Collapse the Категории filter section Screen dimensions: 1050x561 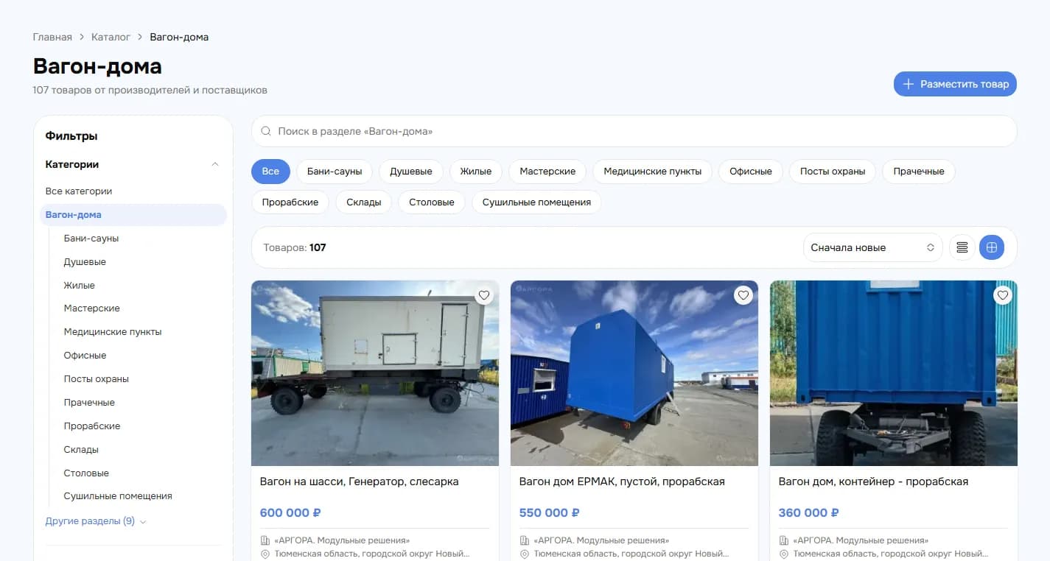(215, 164)
